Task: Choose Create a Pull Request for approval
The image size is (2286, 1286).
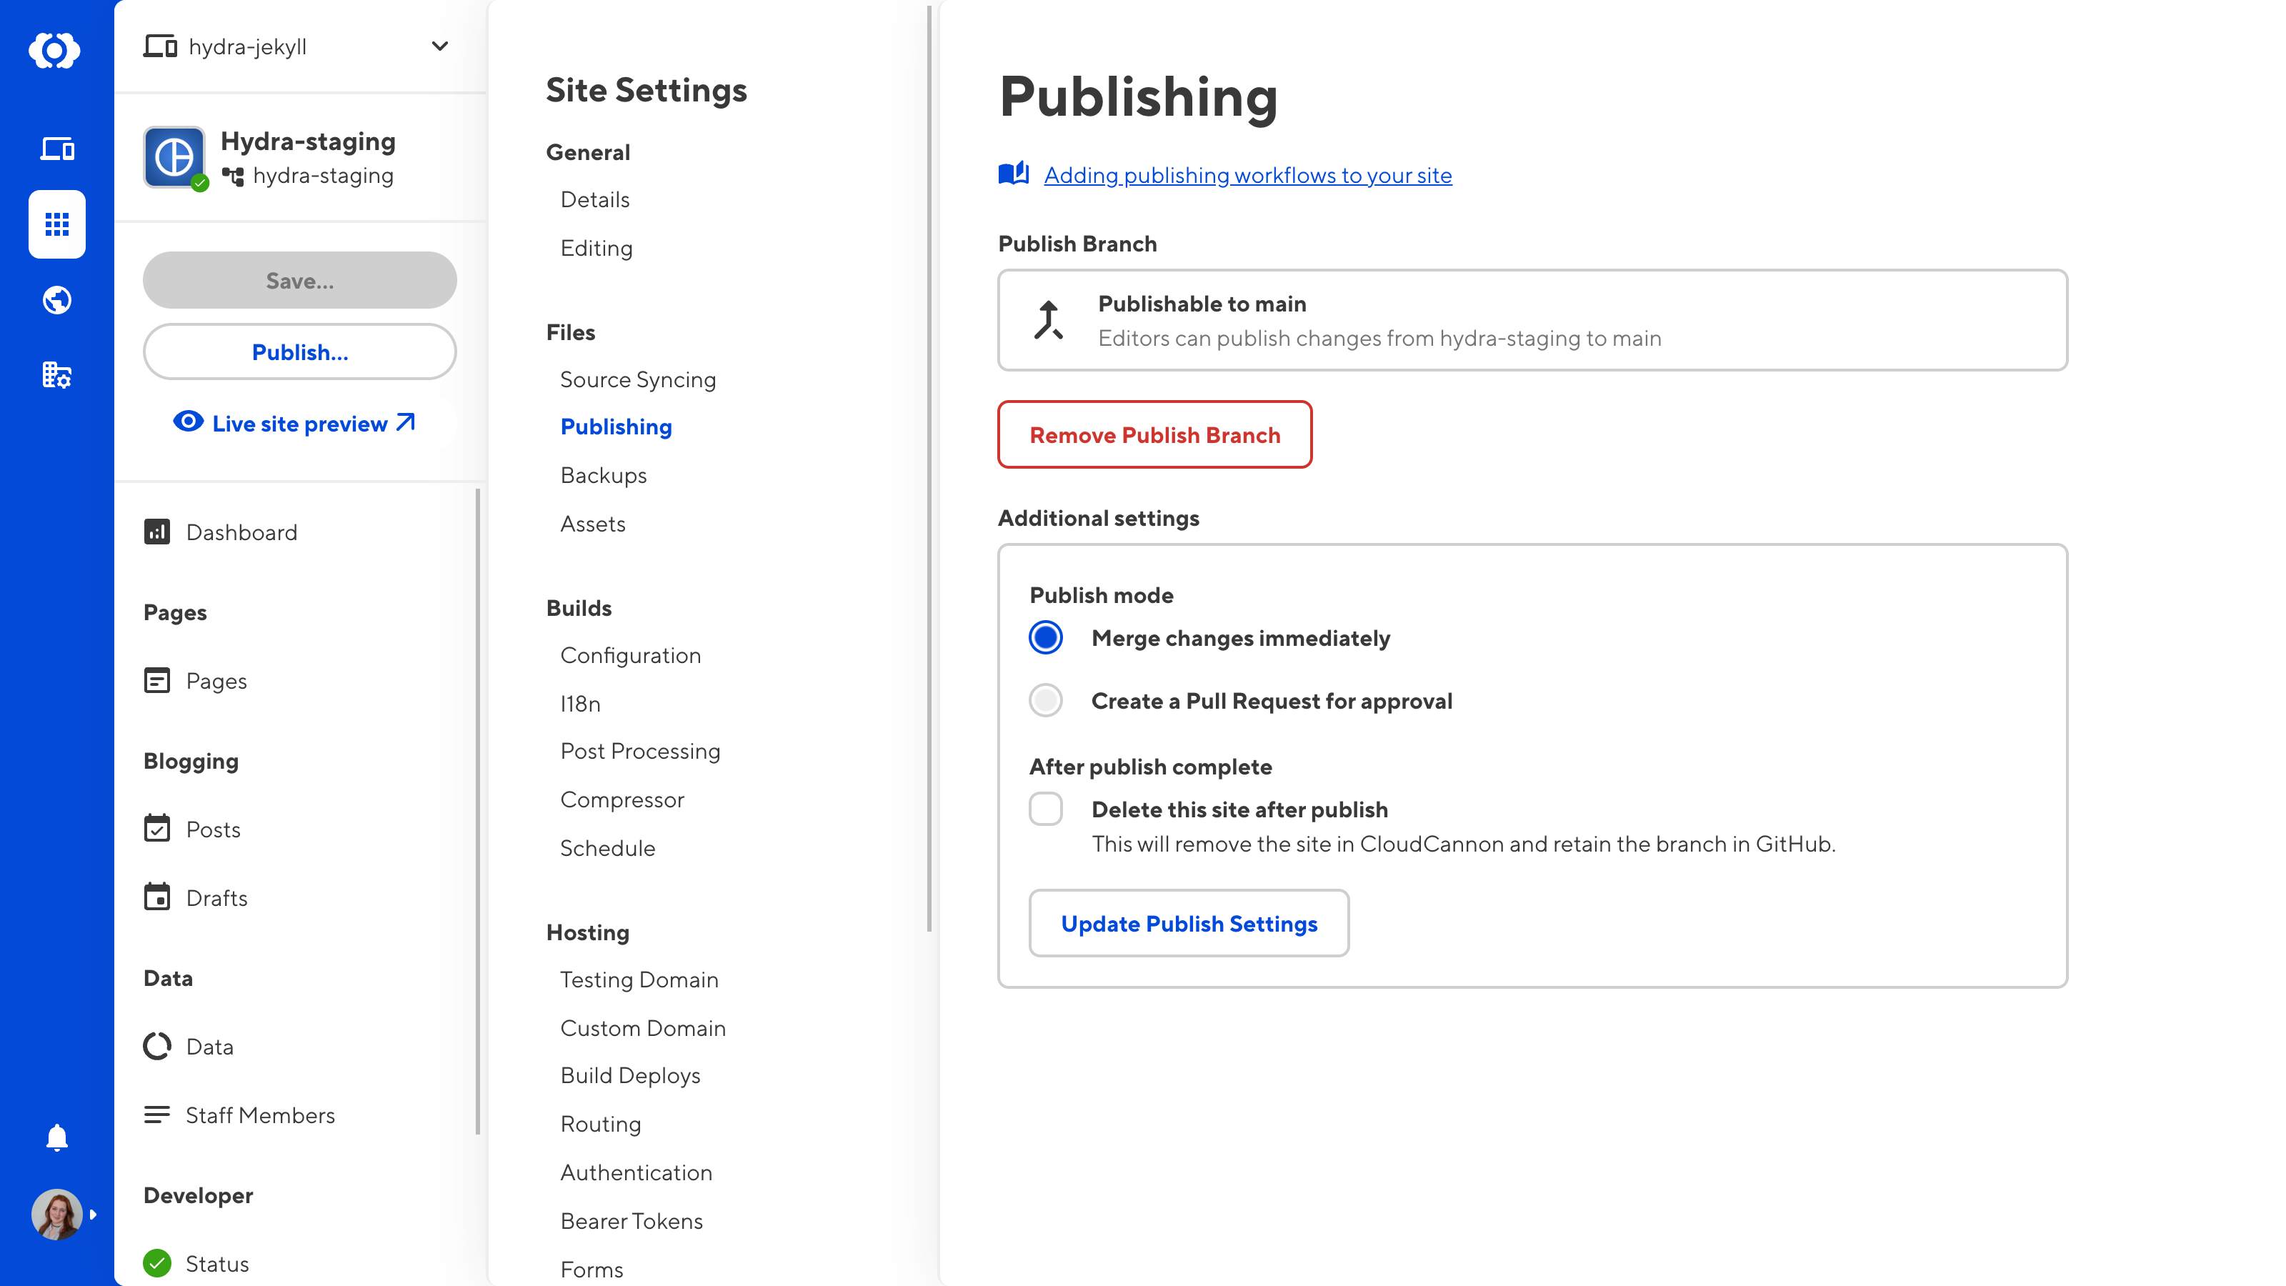Action: 1045,700
